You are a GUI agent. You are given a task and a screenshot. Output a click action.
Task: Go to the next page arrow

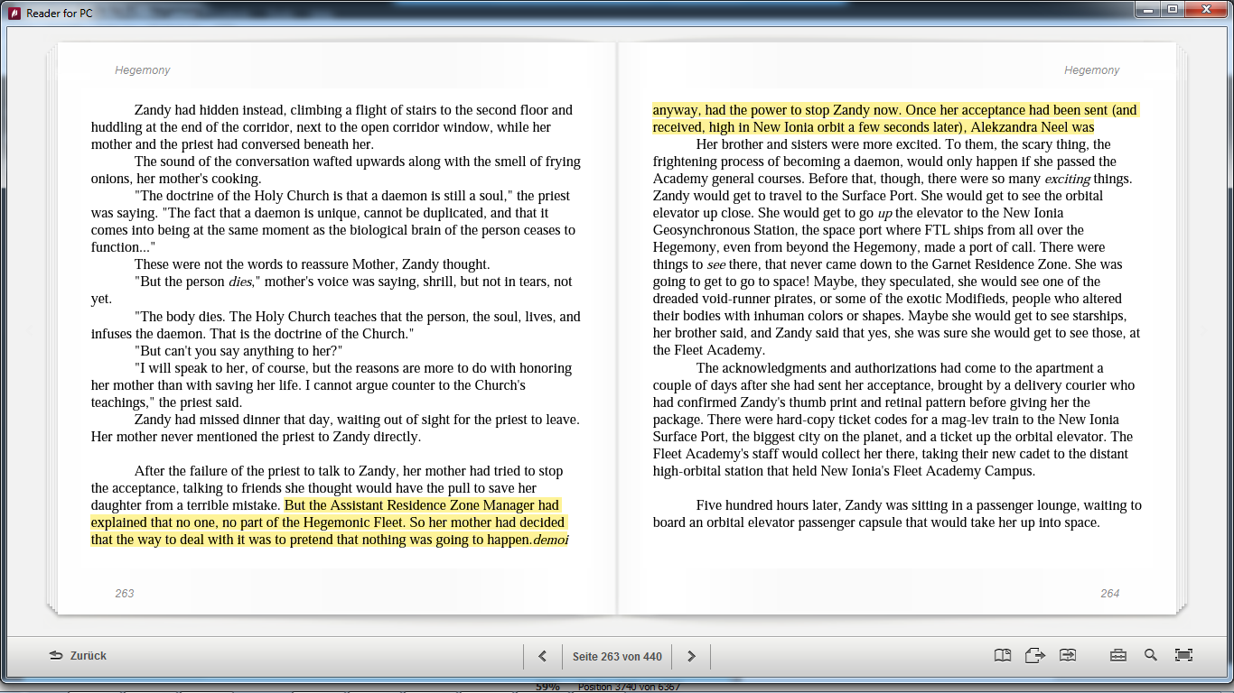click(x=691, y=656)
